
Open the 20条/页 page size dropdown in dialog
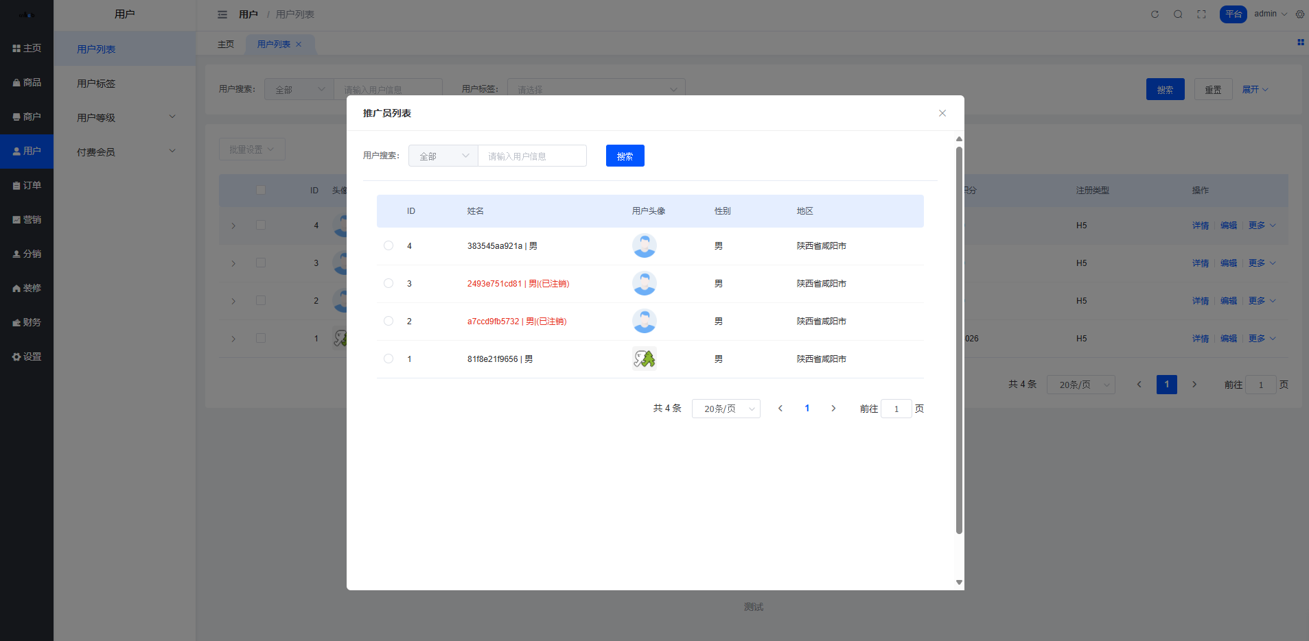pyautogui.click(x=726, y=409)
